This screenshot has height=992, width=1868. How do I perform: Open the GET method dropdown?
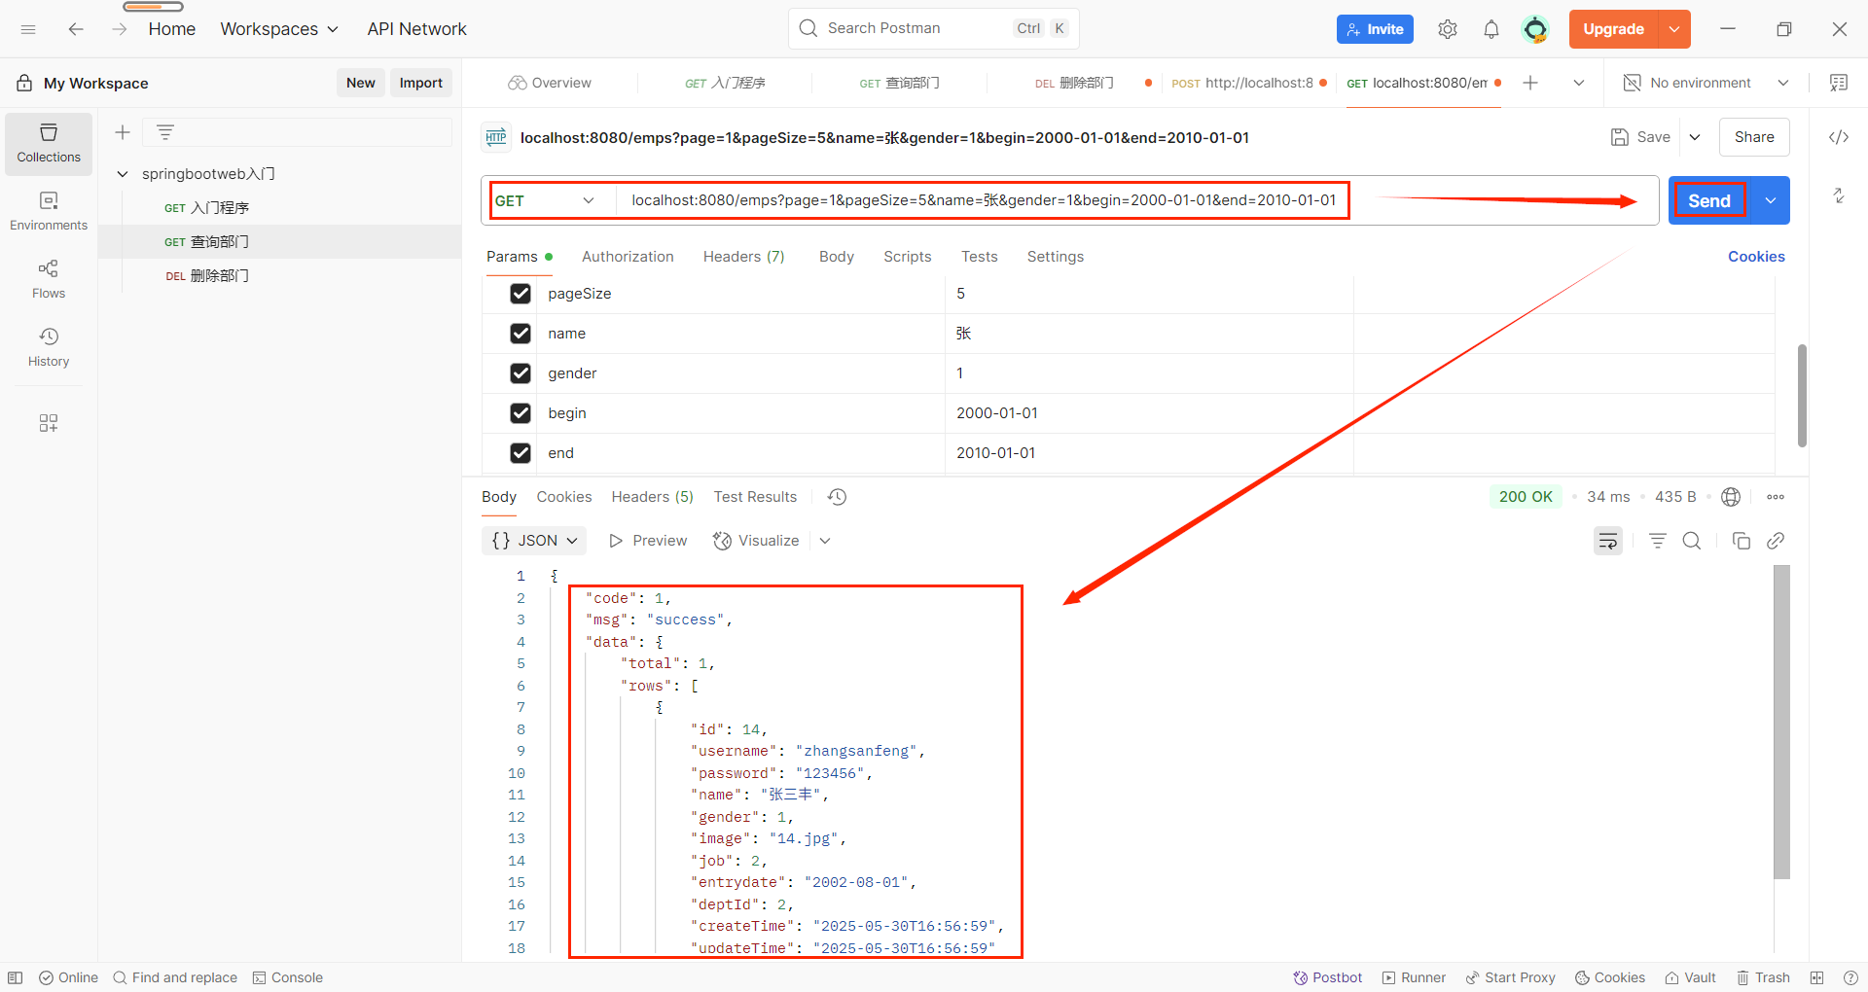click(545, 200)
